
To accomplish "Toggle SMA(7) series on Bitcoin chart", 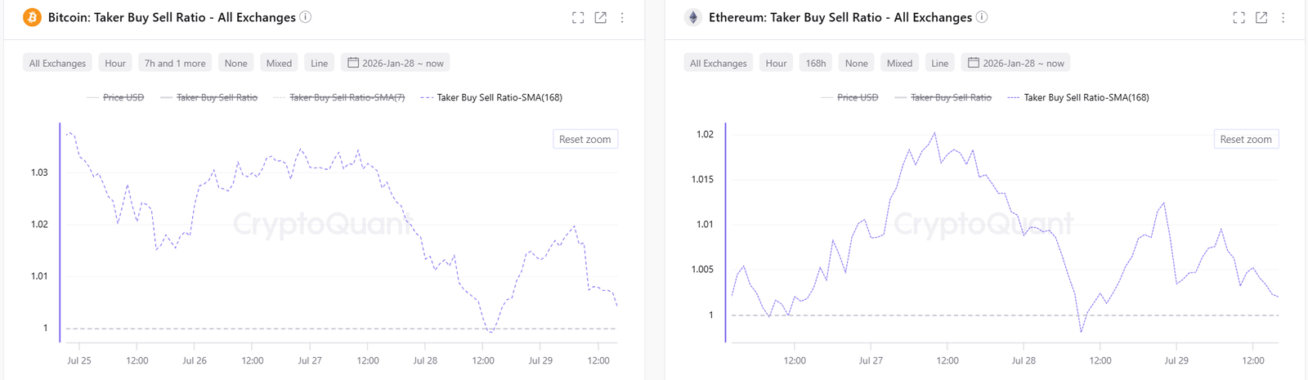I will 339,97.
